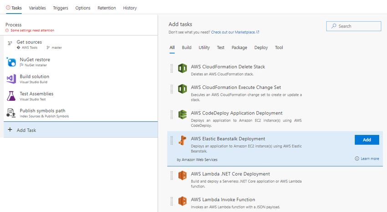Click the plus icon beside Add Task
The height and width of the screenshot is (212, 387).
(x=10, y=129)
